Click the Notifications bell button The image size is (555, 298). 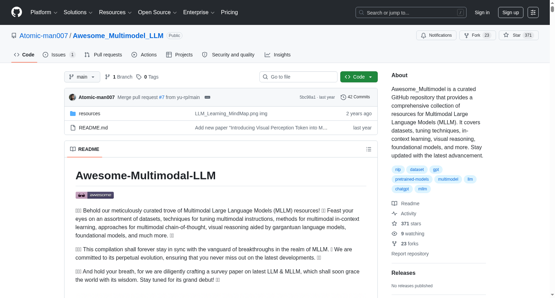436,35
